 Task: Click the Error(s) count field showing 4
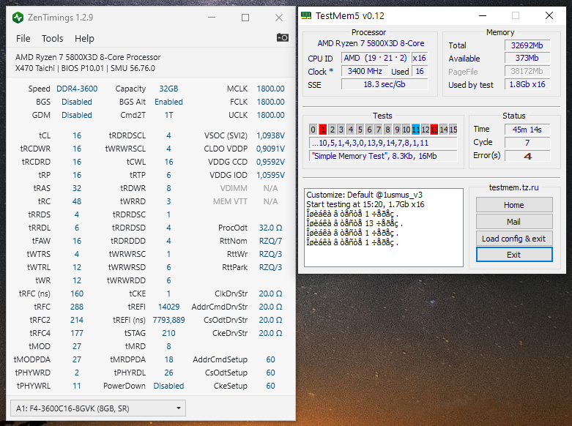[x=527, y=156]
